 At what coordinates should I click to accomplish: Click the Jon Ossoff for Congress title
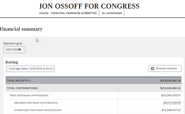click(89, 6)
